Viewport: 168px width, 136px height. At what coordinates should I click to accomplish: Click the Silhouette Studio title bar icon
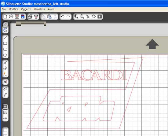pos(3,4)
